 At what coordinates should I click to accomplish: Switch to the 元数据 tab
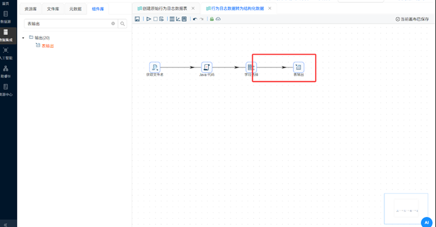click(x=76, y=9)
